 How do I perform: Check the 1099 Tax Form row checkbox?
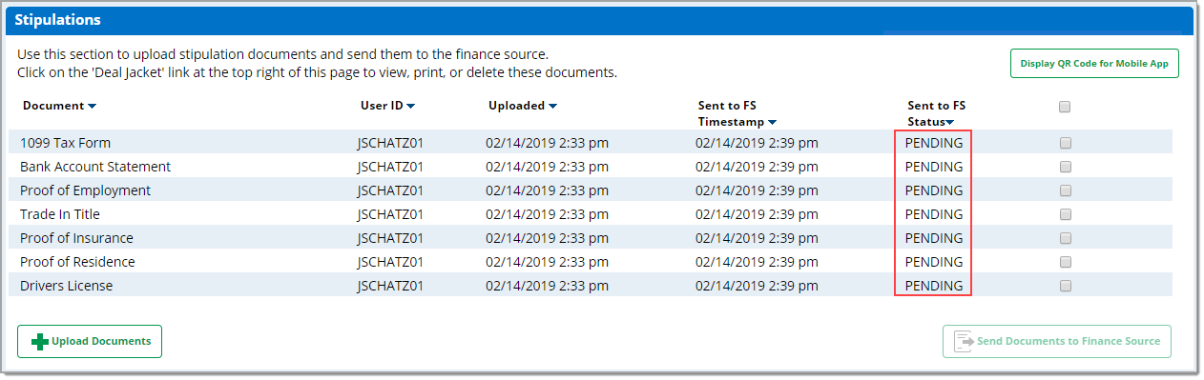[x=1065, y=143]
